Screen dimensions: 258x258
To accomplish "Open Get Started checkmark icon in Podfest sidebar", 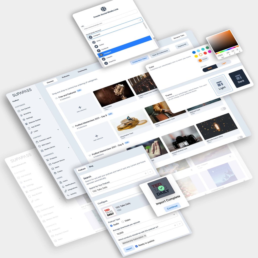I will point(19,111).
